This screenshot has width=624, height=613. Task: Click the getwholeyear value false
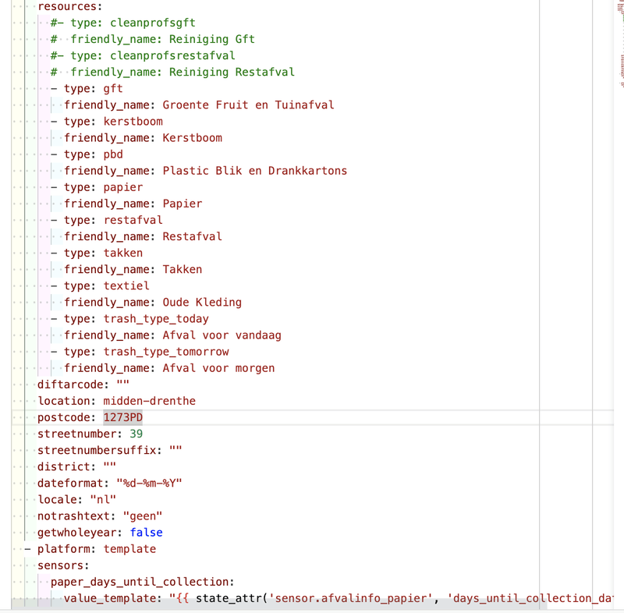tap(146, 532)
